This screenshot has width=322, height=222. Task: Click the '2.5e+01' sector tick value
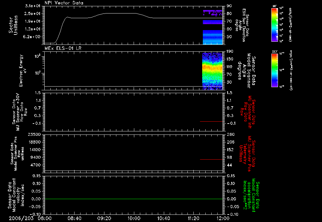[33, 13]
